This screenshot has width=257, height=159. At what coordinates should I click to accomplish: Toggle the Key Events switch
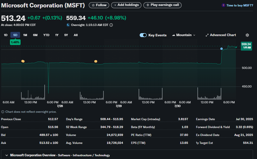[143, 35]
